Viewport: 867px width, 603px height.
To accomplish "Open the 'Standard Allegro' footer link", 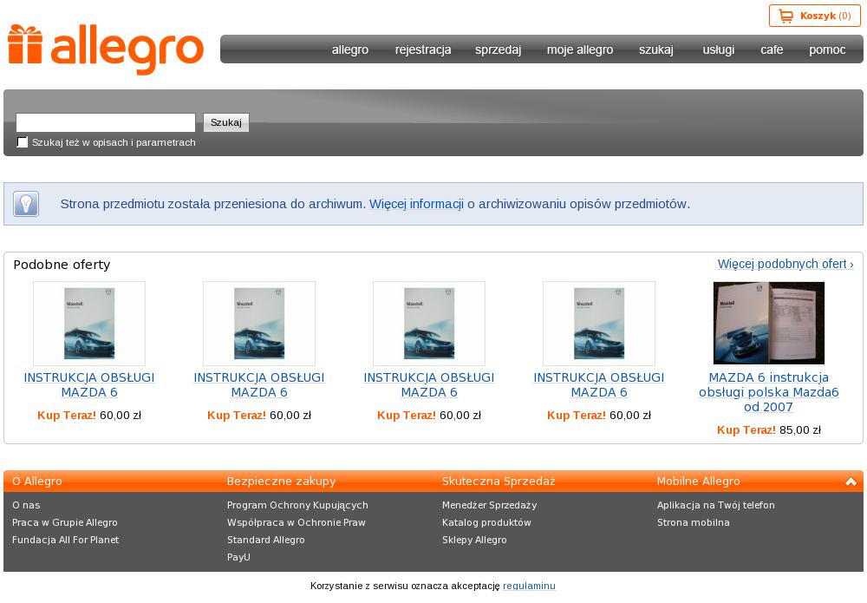I will click(x=266, y=540).
